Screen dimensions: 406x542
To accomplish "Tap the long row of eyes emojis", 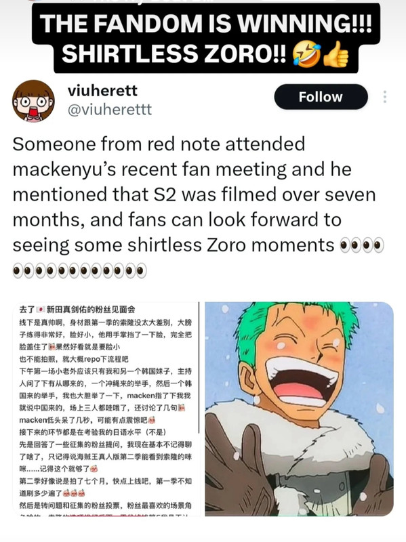I will (79, 270).
